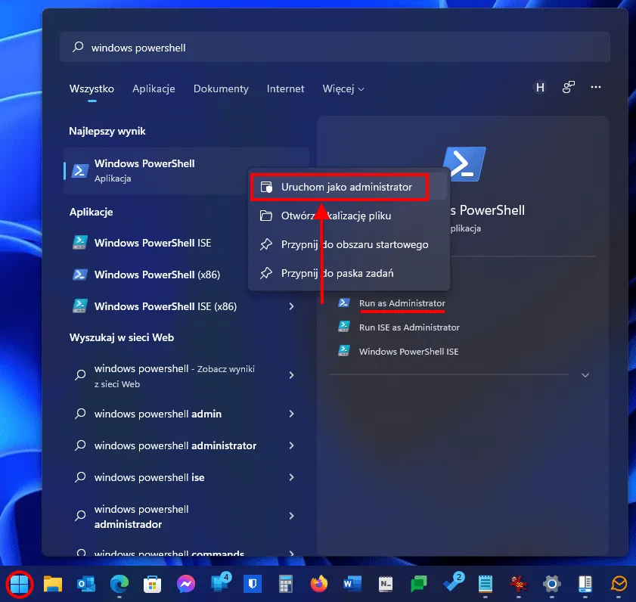Select 'Przypnij do paska zadań'
636x602 pixels.
click(x=349, y=274)
